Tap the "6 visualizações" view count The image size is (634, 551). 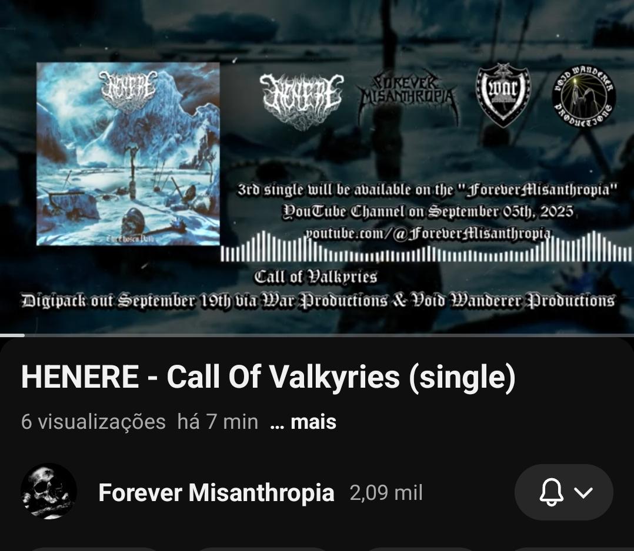coord(94,422)
